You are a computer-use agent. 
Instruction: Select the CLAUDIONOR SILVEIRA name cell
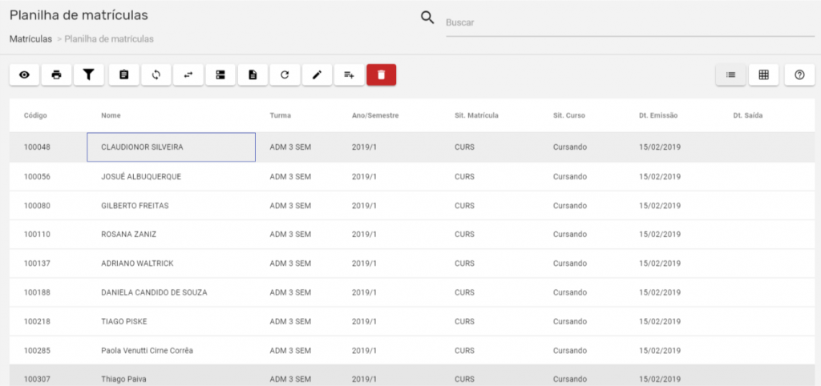pyautogui.click(x=172, y=147)
